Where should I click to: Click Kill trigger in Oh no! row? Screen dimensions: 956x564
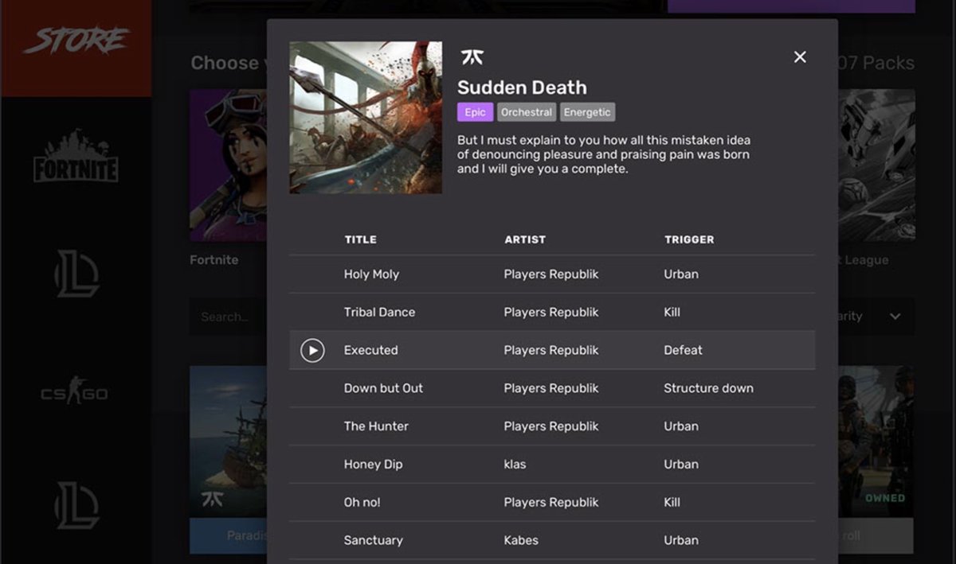(672, 503)
